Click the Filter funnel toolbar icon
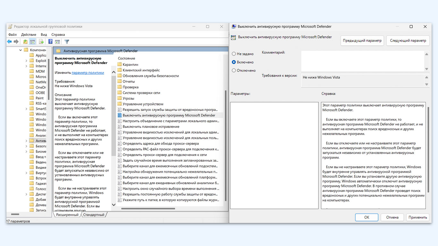Viewport: 438px width, 246px height. point(67,42)
